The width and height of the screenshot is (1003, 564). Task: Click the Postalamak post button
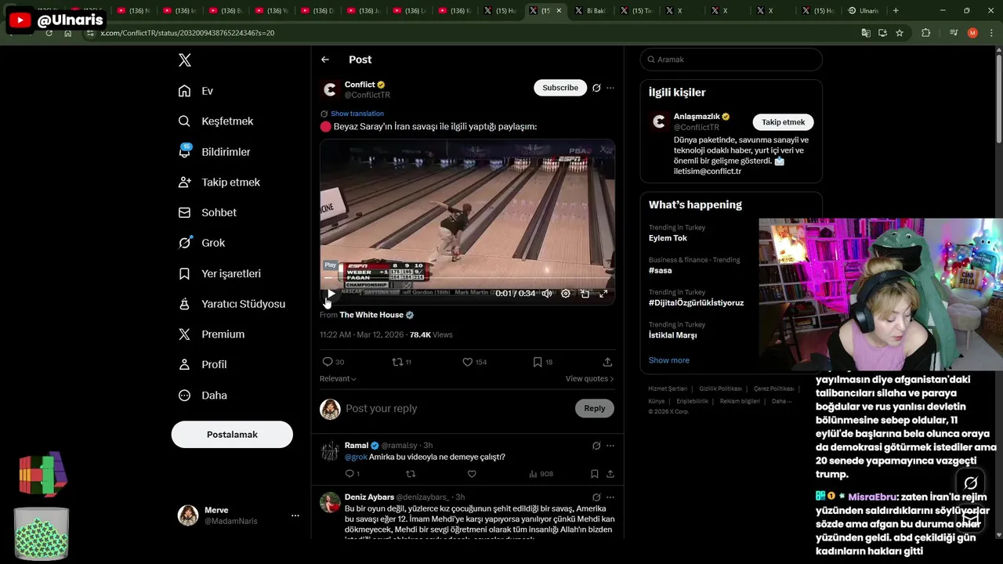[x=232, y=434]
